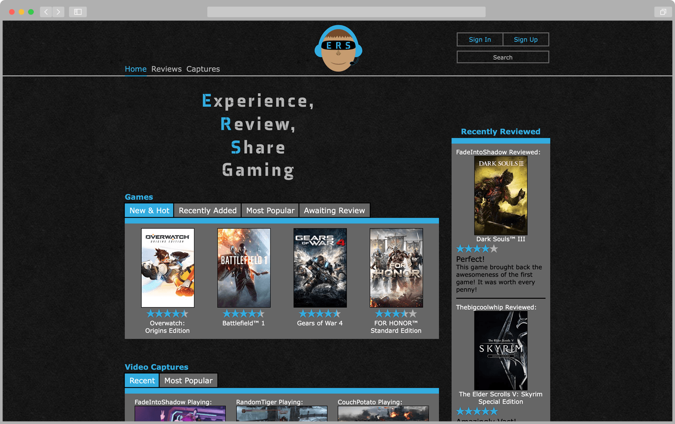The height and width of the screenshot is (424, 675).
Task: Click the fifth star on Overwatch rating
Action: (183, 313)
